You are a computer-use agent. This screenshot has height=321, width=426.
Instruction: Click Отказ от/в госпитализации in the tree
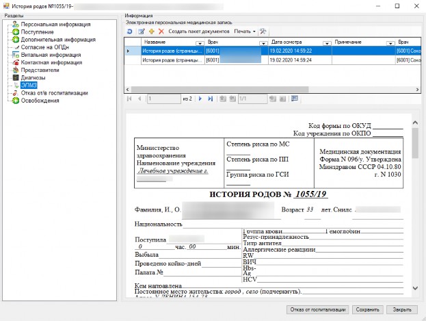tap(54, 93)
